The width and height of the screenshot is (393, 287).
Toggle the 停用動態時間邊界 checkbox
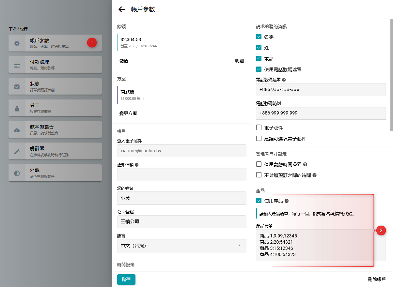259,164
